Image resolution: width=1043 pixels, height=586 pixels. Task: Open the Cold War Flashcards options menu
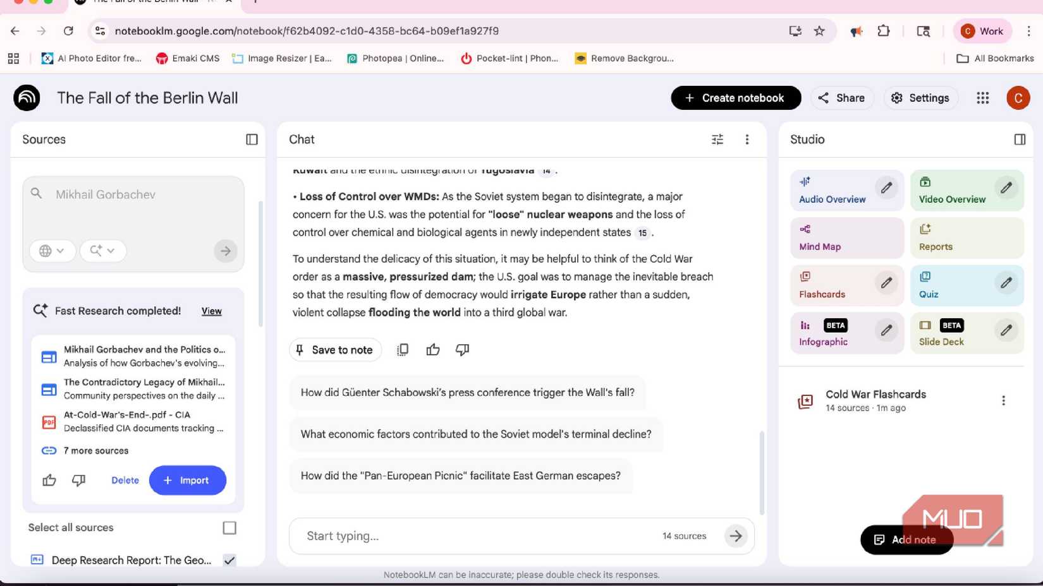pos(1003,400)
